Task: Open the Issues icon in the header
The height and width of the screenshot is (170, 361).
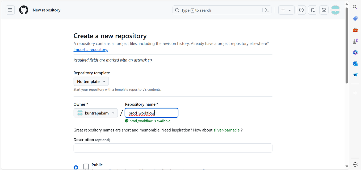Action: coord(301,10)
